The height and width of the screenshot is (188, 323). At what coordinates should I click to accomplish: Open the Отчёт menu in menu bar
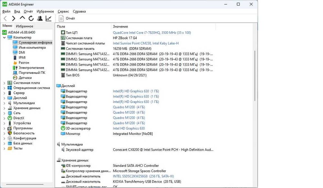tap(28, 12)
